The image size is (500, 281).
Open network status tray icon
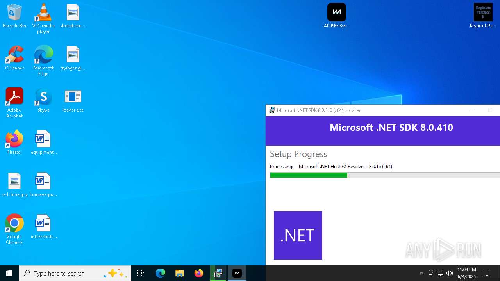tap(440, 273)
